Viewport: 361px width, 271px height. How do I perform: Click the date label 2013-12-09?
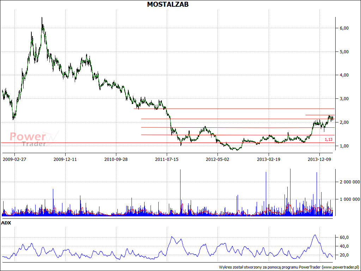click(x=319, y=159)
